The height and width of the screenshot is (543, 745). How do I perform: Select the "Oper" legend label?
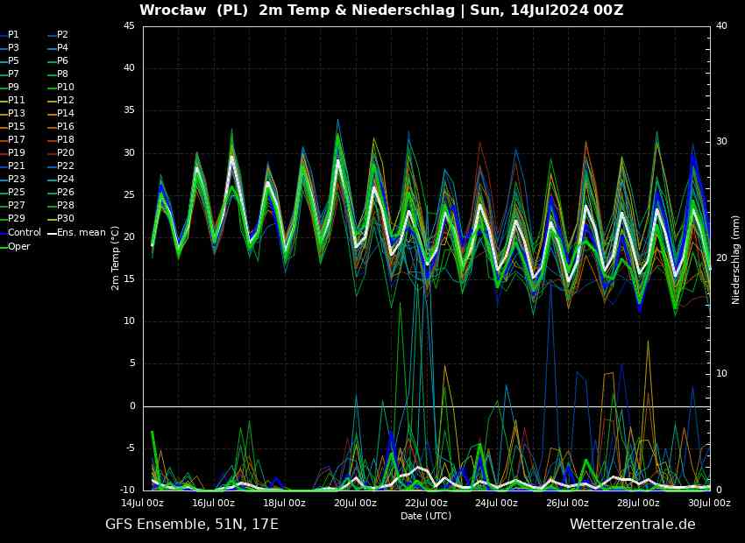pyautogui.click(x=19, y=246)
